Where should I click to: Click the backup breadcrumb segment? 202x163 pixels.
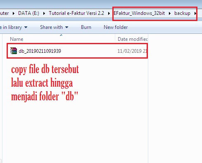pyautogui.click(x=182, y=13)
